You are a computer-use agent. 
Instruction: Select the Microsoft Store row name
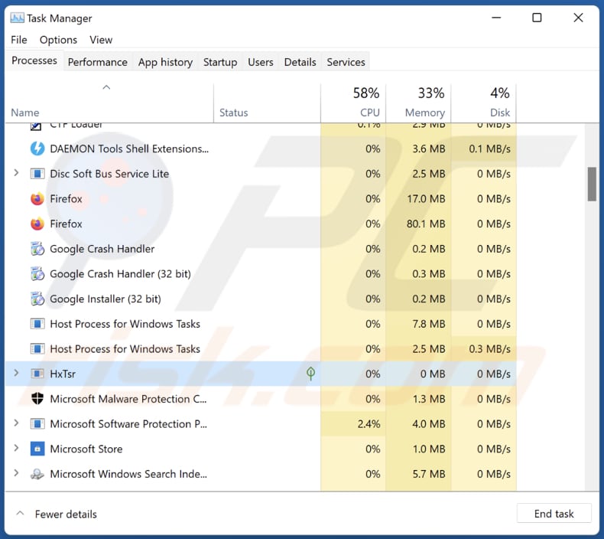click(86, 449)
